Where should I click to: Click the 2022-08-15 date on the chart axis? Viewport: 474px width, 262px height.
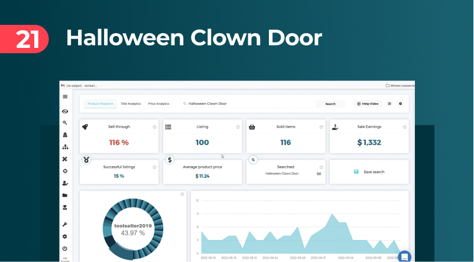208,258
